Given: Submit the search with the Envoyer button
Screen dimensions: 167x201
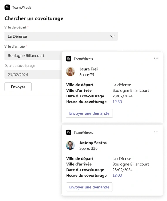Looking at the screenshot, I should [x=18, y=87].
